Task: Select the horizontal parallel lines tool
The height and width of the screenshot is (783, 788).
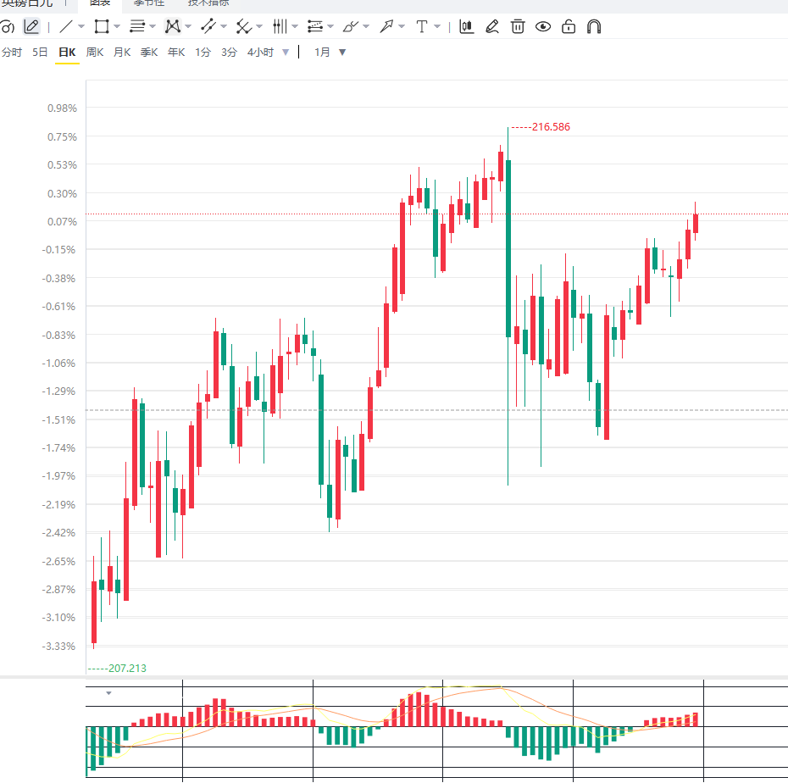Action: point(136,26)
